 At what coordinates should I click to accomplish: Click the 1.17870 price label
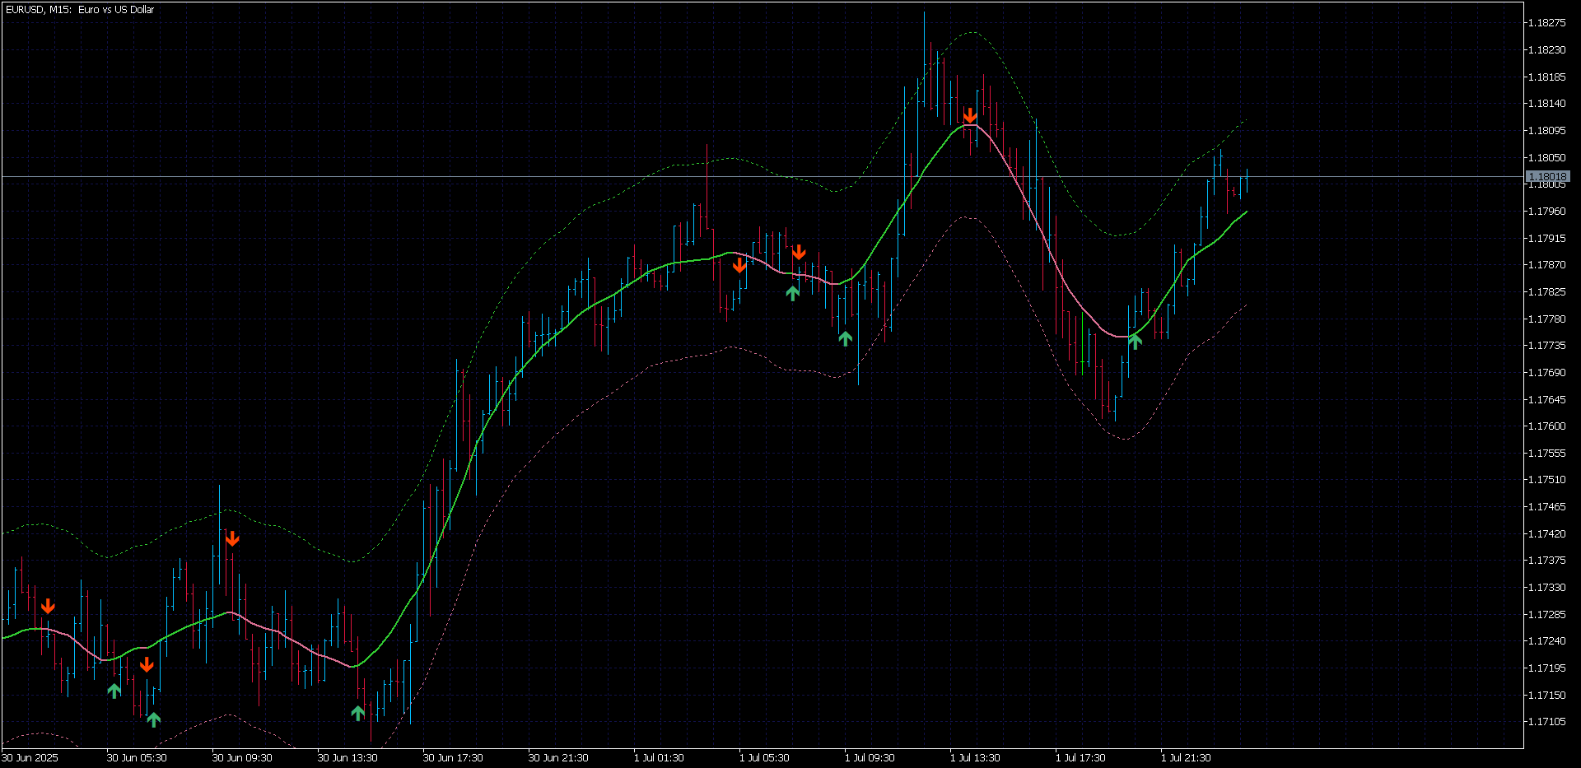(x=1546, y=265)
